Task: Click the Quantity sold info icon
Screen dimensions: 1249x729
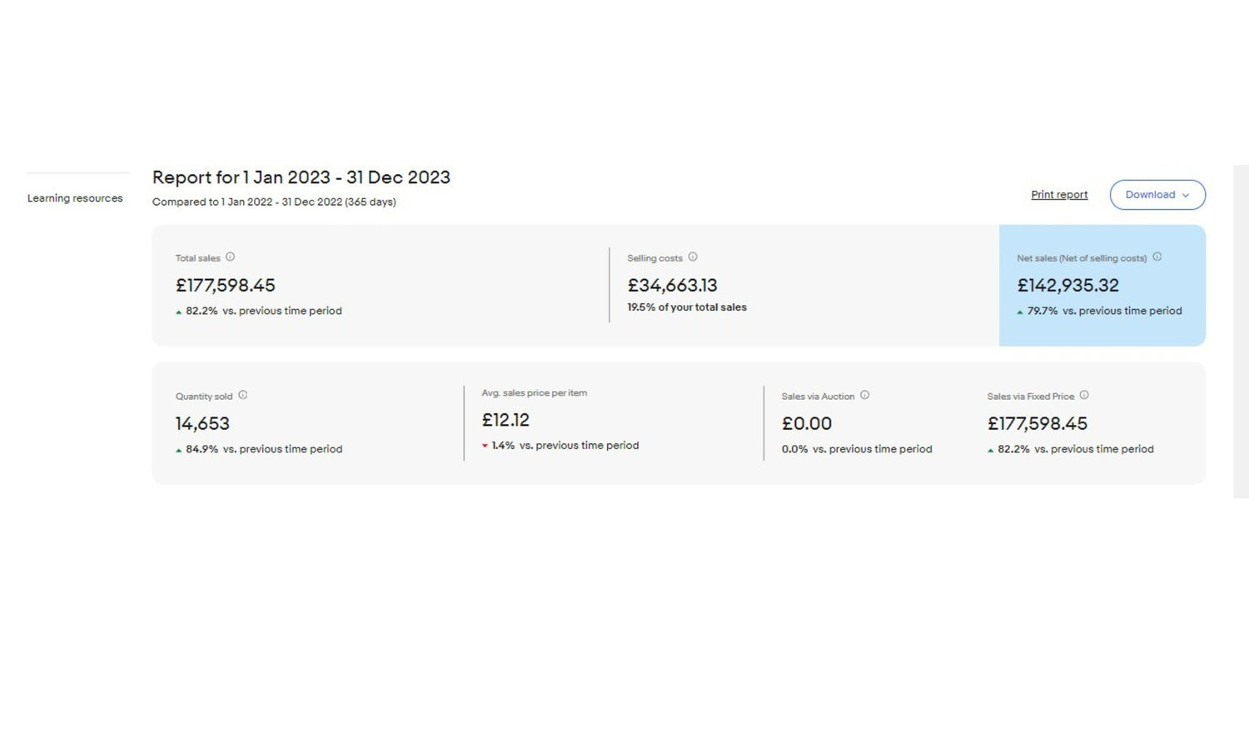Action: [243, 396]
